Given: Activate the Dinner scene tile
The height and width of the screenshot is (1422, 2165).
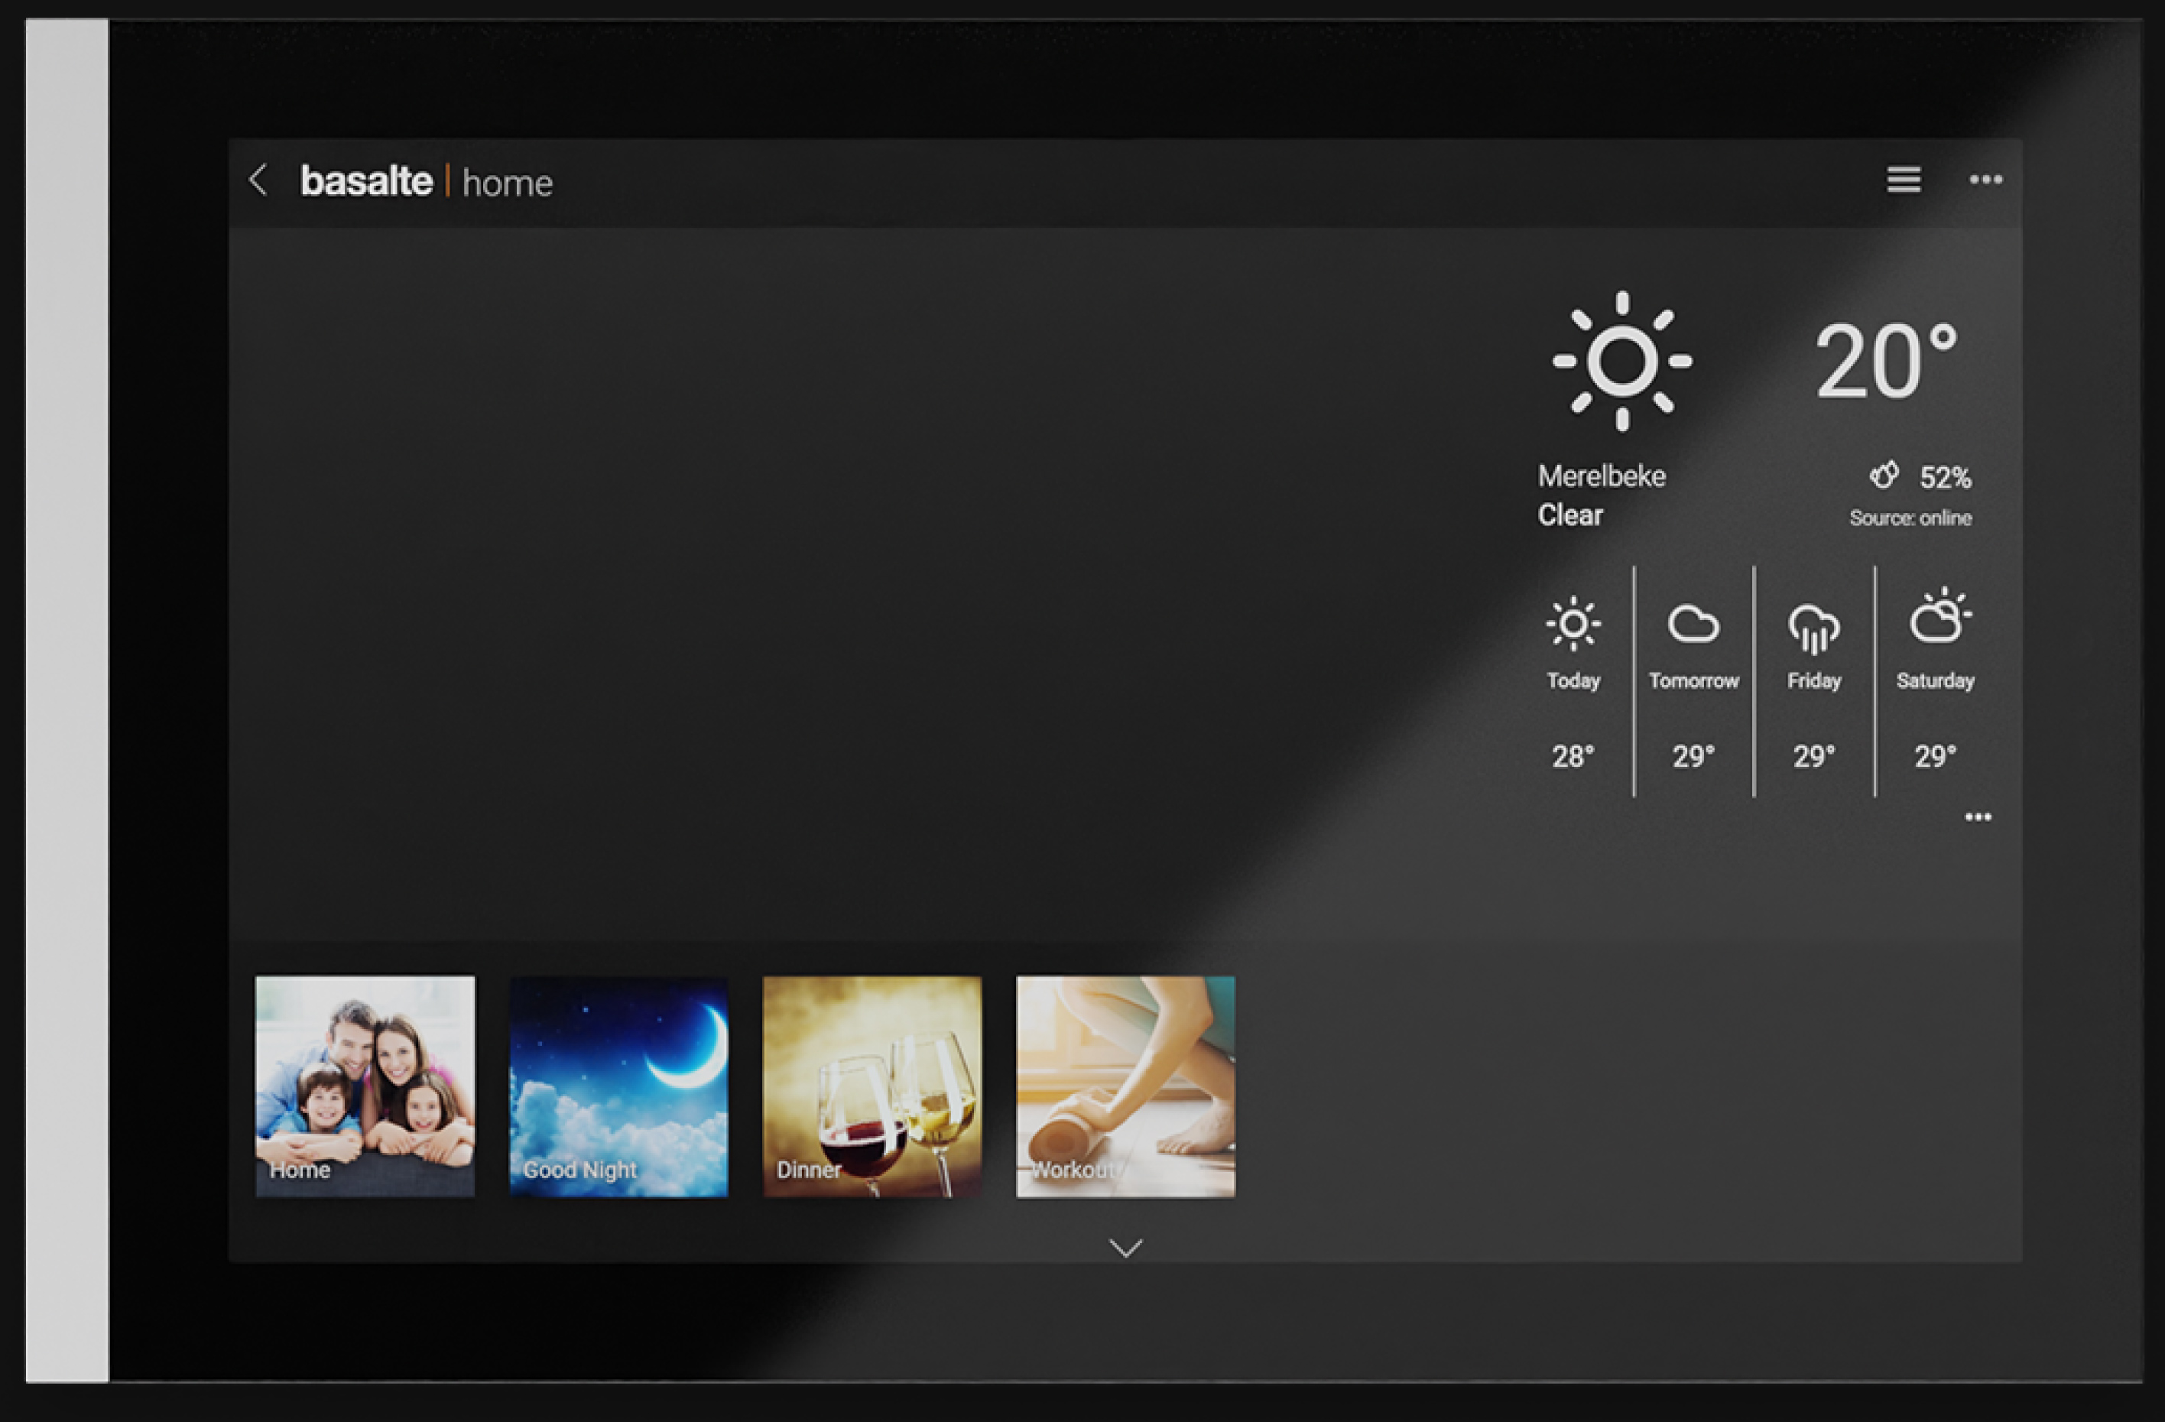Looking at the screenshot, I should click(872, 1086).
